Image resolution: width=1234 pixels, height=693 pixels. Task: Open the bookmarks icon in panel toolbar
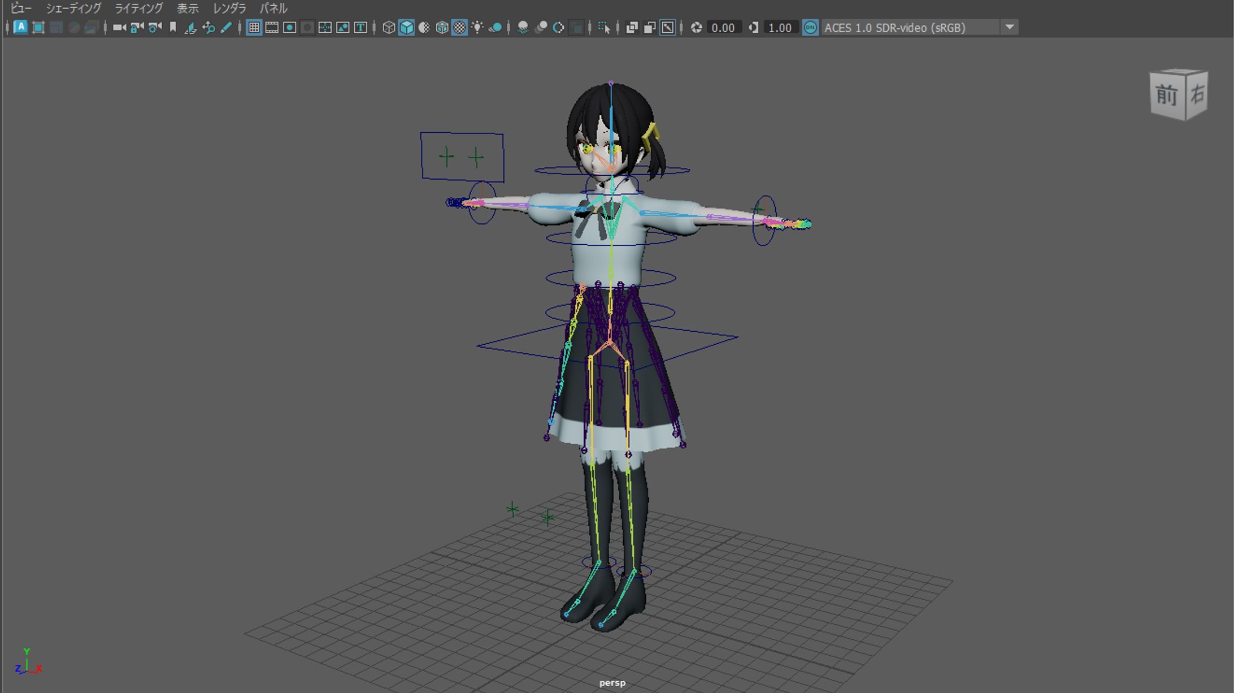[x=173, y=27]
